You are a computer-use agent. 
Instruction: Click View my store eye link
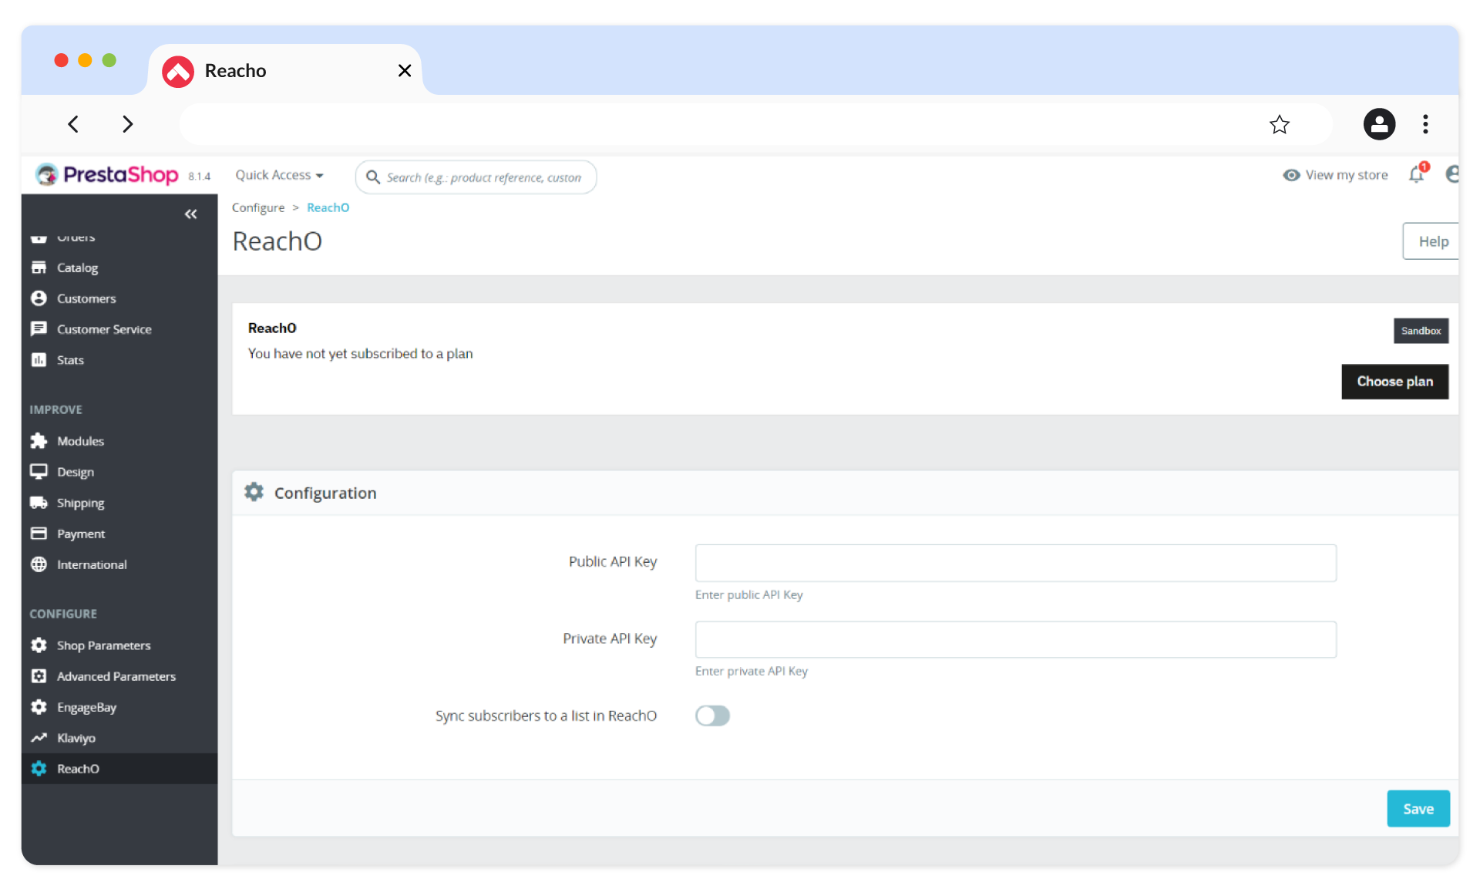tap(1336, 175)
